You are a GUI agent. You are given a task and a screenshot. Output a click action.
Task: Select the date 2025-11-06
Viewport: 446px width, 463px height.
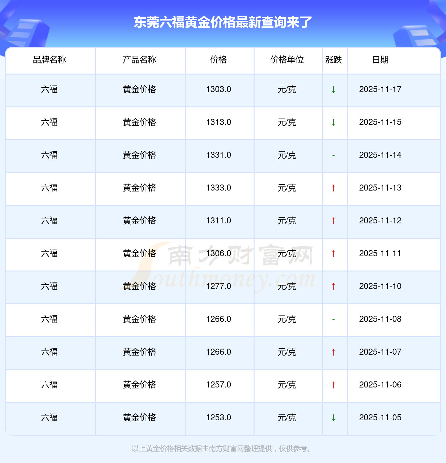[x=380, y=385]
